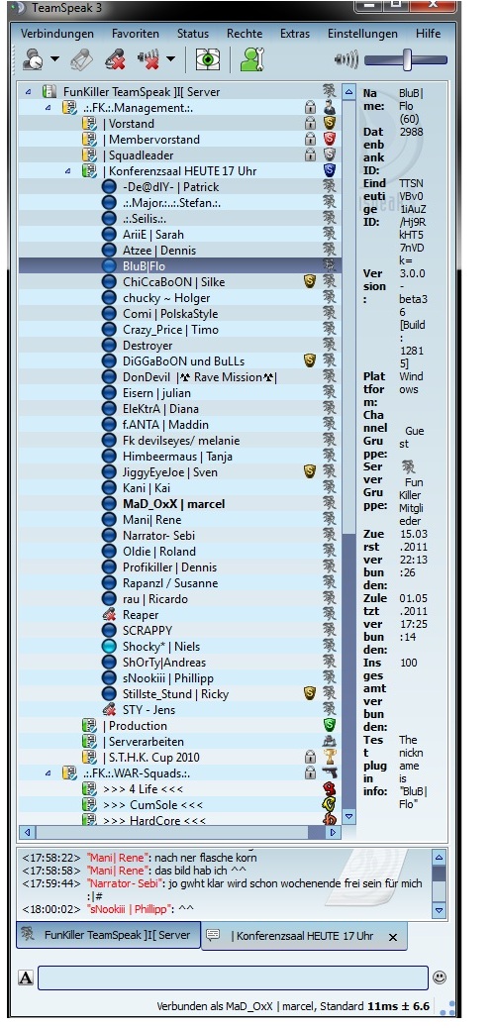Open the contacts manager wrench icon
The width and height of the screenshot is (495, 1028).
pos(251,59)
